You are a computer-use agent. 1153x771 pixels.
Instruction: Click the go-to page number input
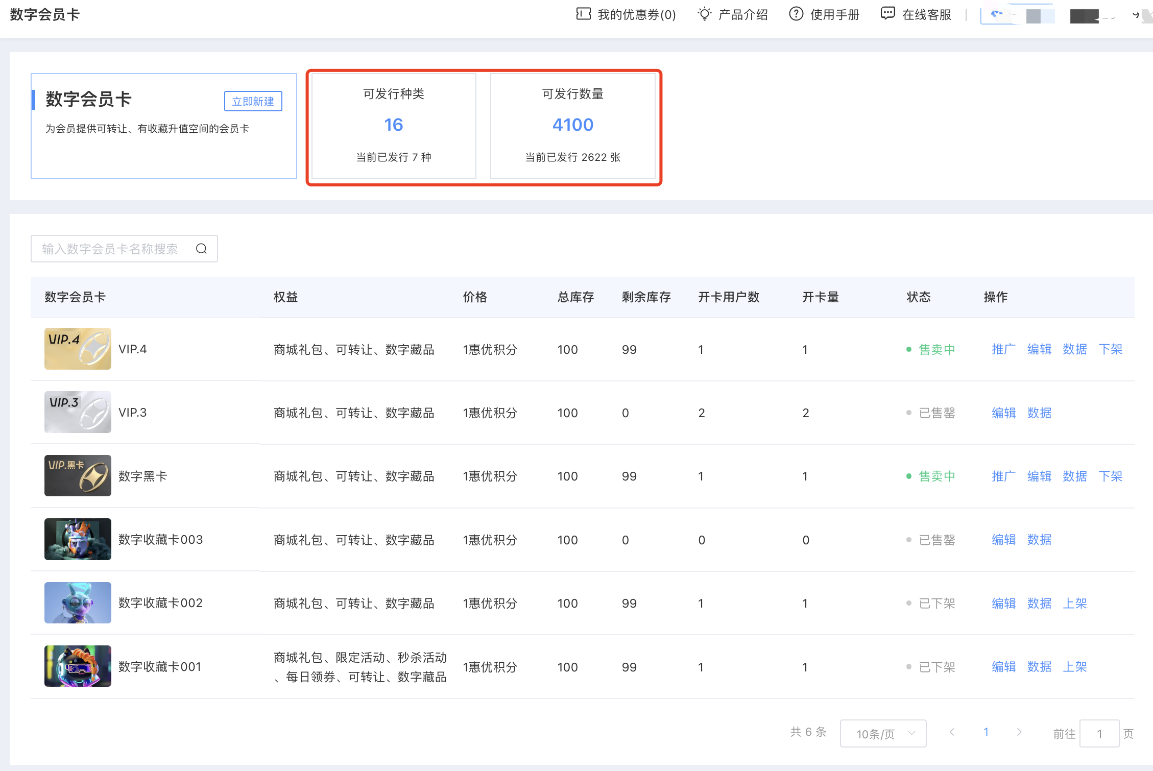pyautogui.click(x=1099, y=733)
